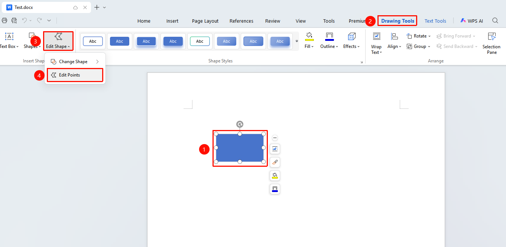
Task: Switch to the Home tab
Action: pos(144,21)
